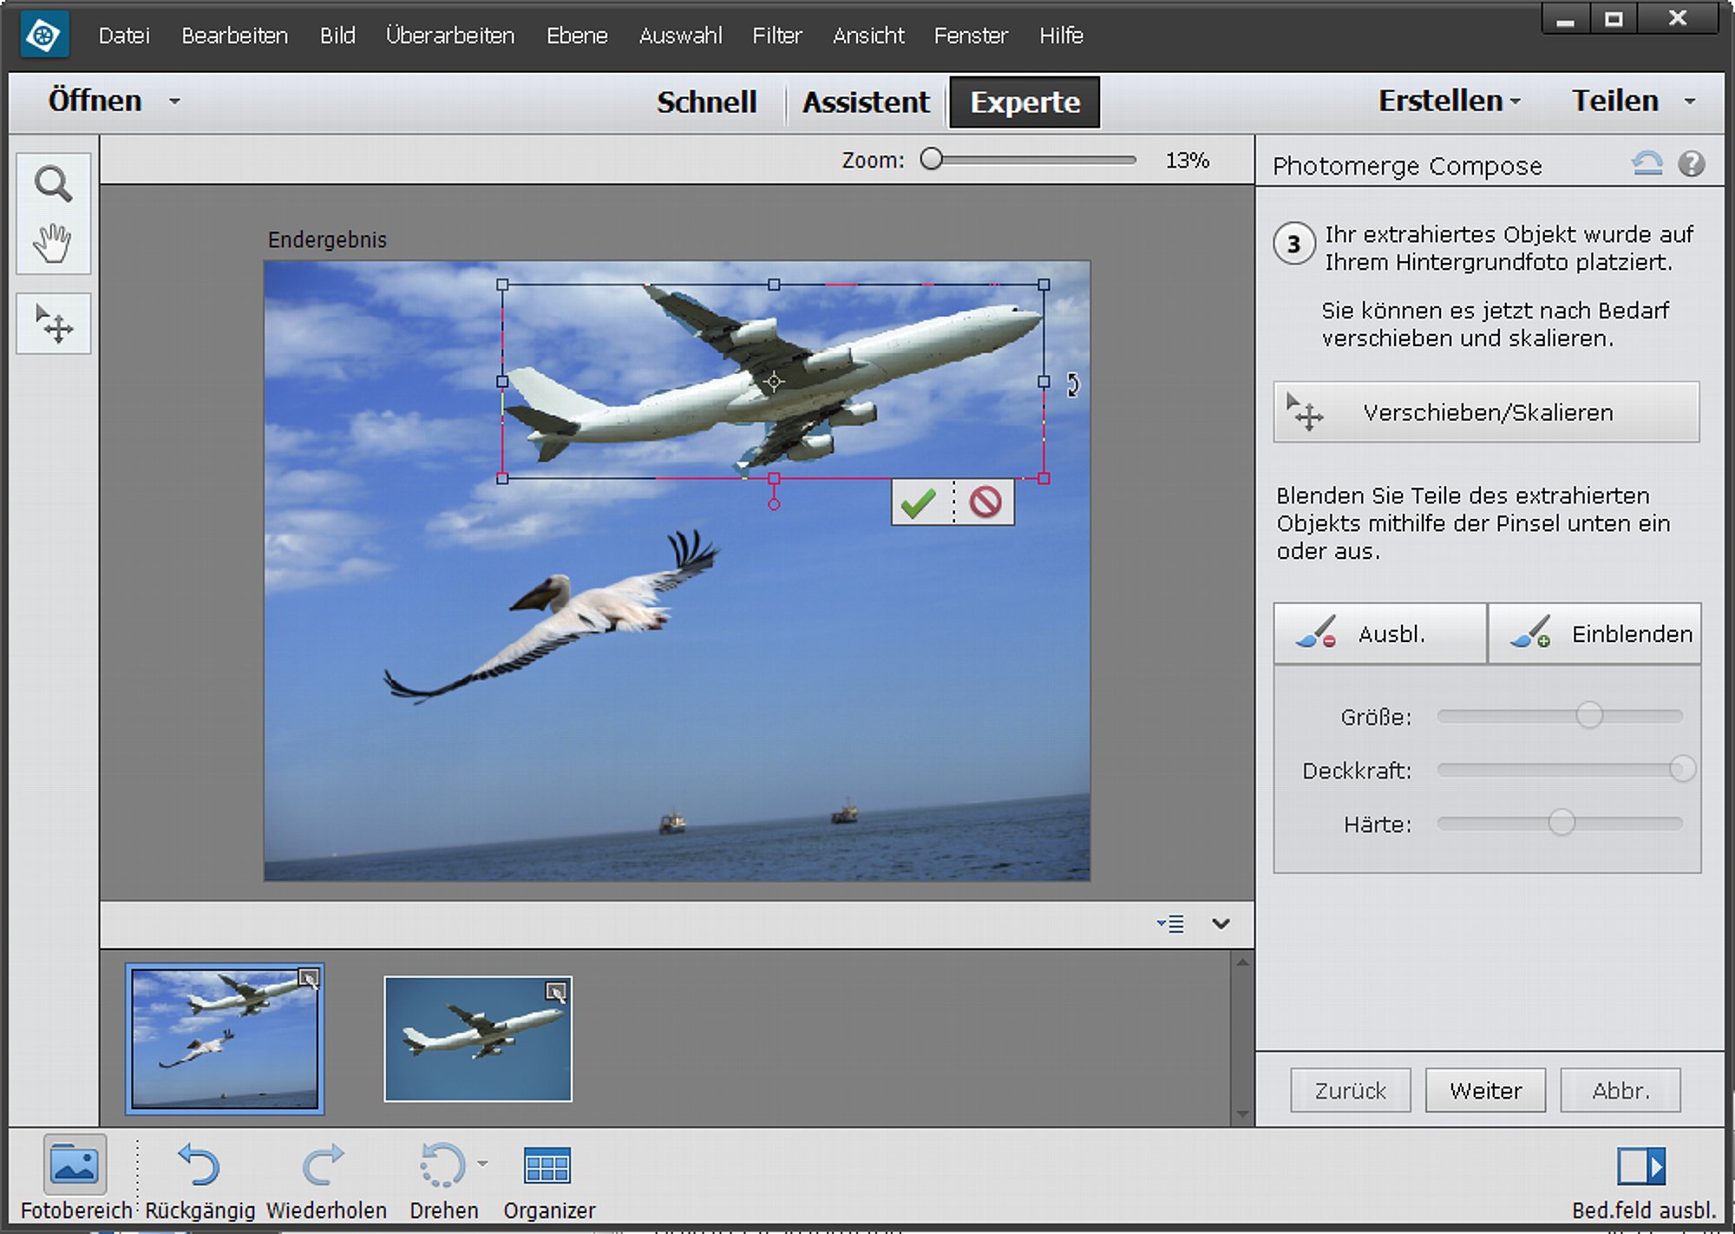This screenshot has width=1735, height=1234.
Task: Rotate photo with Drehen
Action: pos(443,1178)
